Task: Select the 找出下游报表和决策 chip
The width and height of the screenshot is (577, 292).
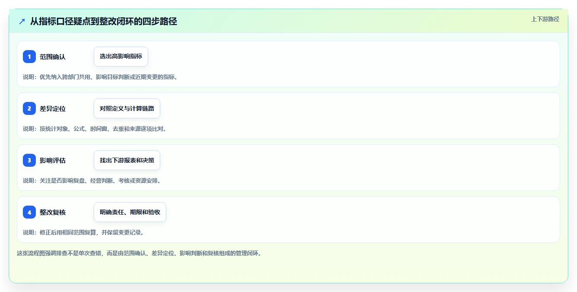Action: pos(127,160)
